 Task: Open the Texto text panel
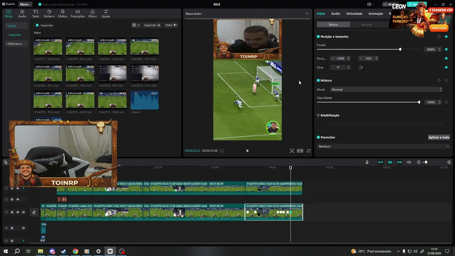36,14
